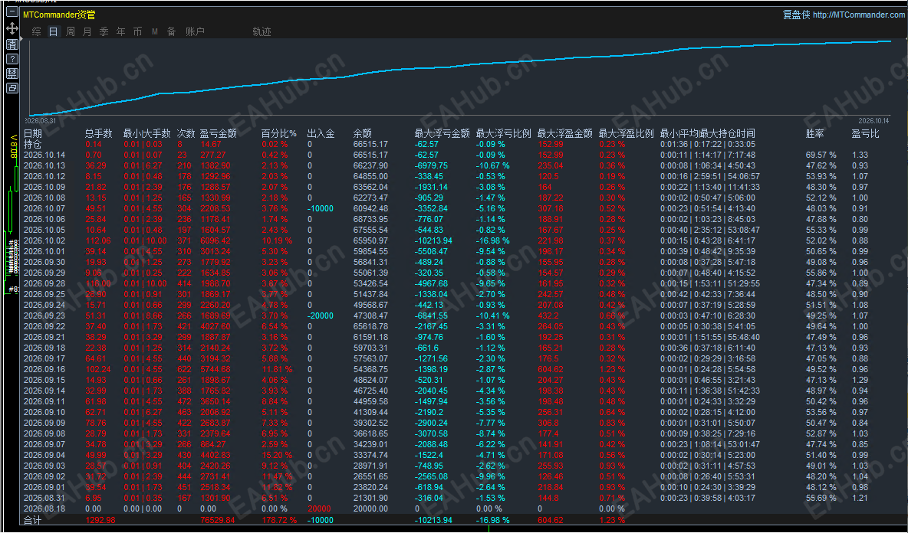Click -10000 in the 2026.10.07 row

pyautogui.click(x=321, y=208)
